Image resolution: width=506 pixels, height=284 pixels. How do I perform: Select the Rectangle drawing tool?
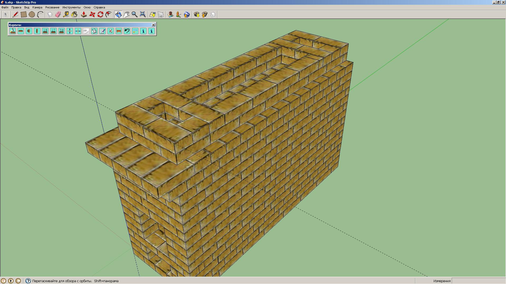pyautogui.click(x=24, y=14)
